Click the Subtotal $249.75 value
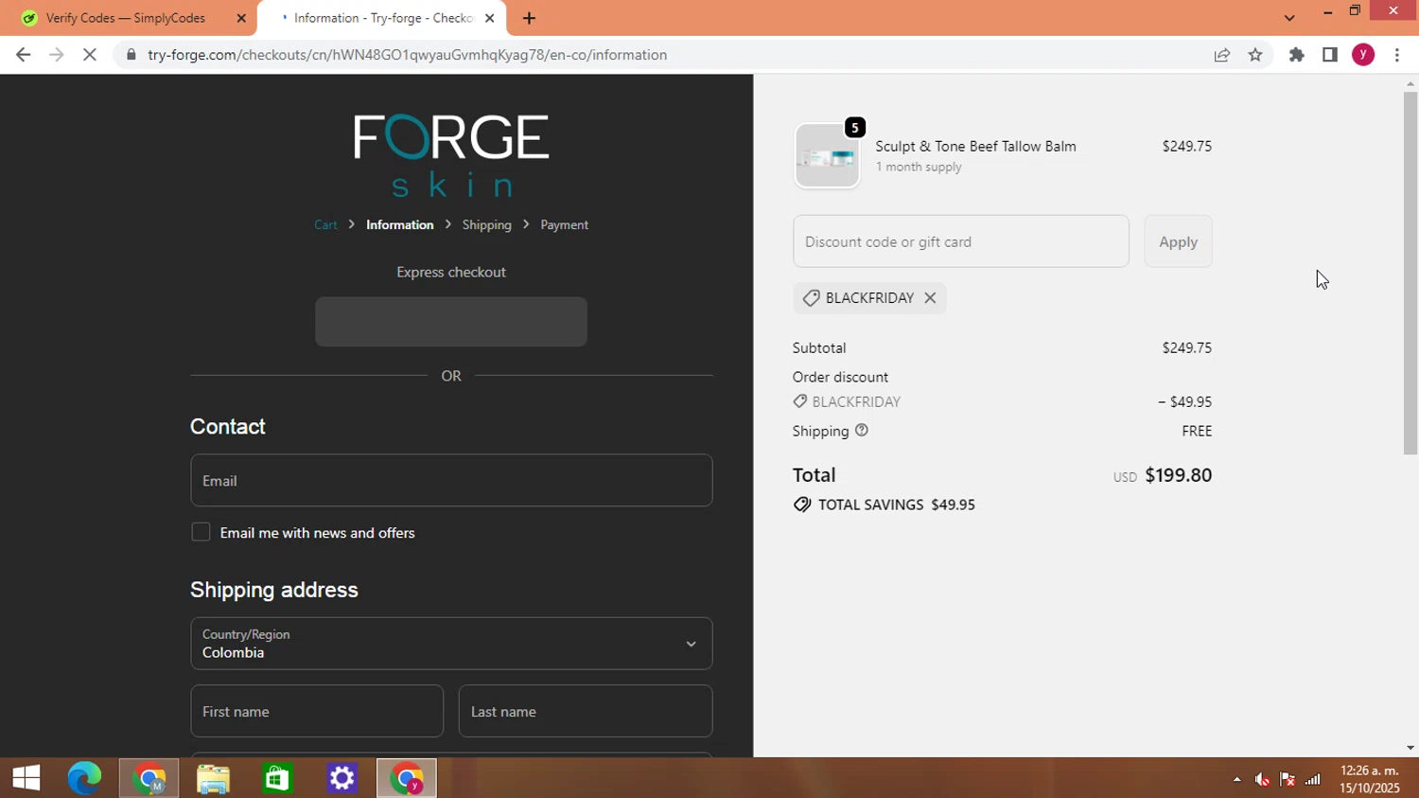The image size is (1419, 798). [x=1186, y=347]
